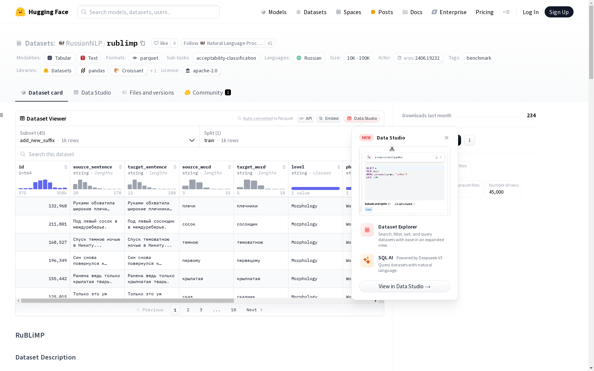Click View in Data Studio

click(x=405, y=286)
